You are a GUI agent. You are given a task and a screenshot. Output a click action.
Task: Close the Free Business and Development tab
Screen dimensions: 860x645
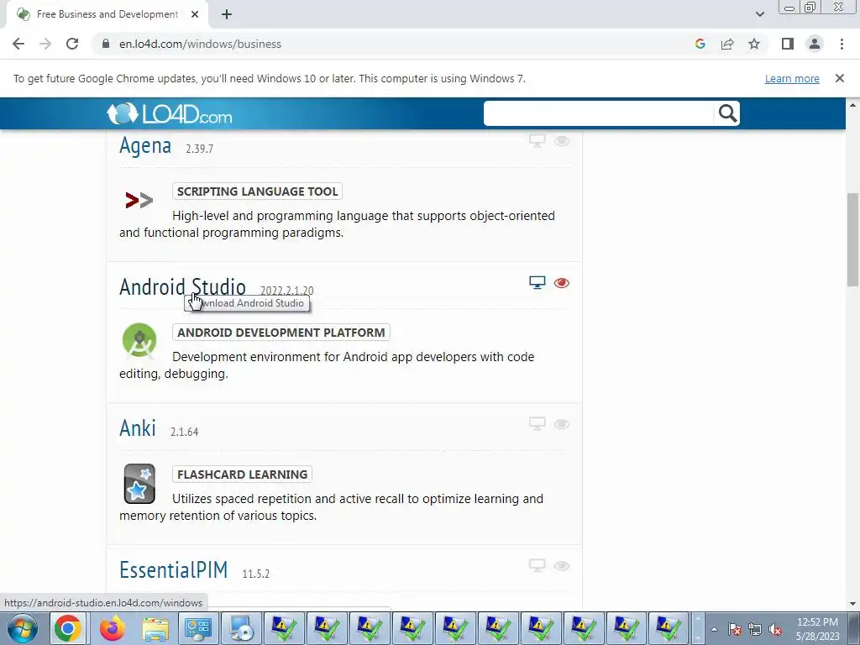(x=195, y=14)
